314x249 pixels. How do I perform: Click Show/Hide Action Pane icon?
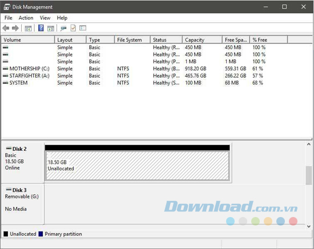51,28
